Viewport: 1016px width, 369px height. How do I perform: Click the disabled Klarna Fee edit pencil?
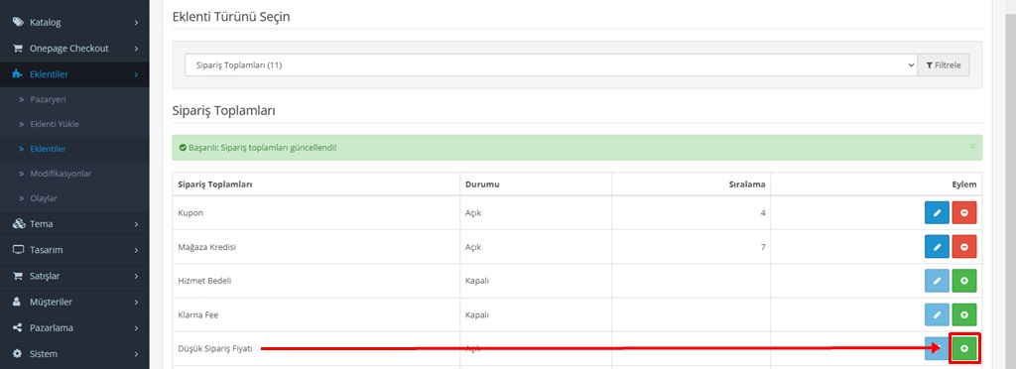937,314
